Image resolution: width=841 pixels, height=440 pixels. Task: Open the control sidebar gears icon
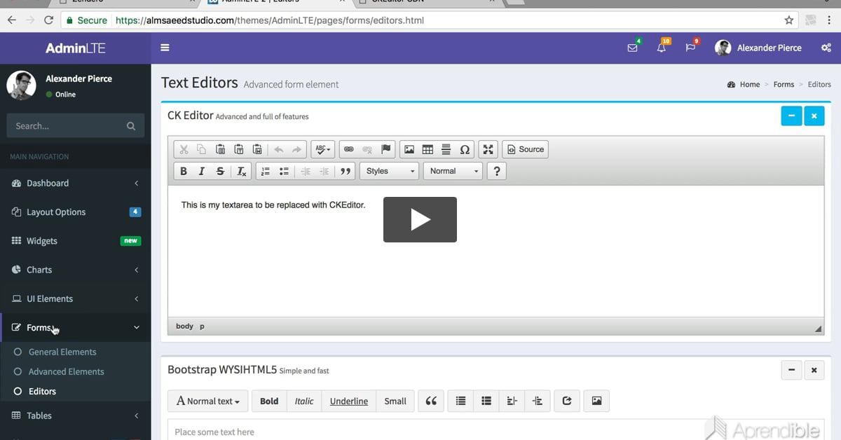tap(826, 48)
